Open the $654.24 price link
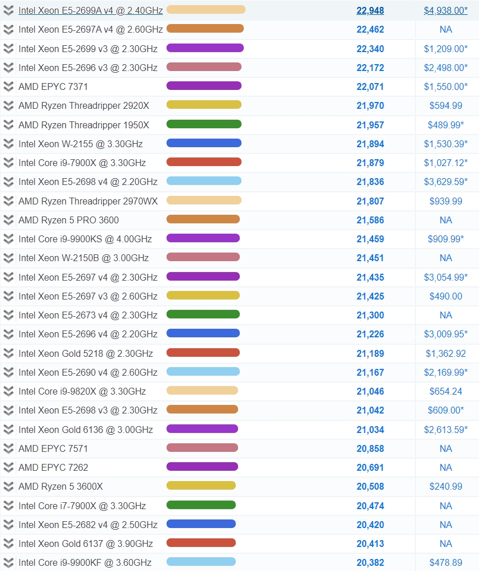The width and height of the screenshot is (479, 571). [x=446, y=392]
